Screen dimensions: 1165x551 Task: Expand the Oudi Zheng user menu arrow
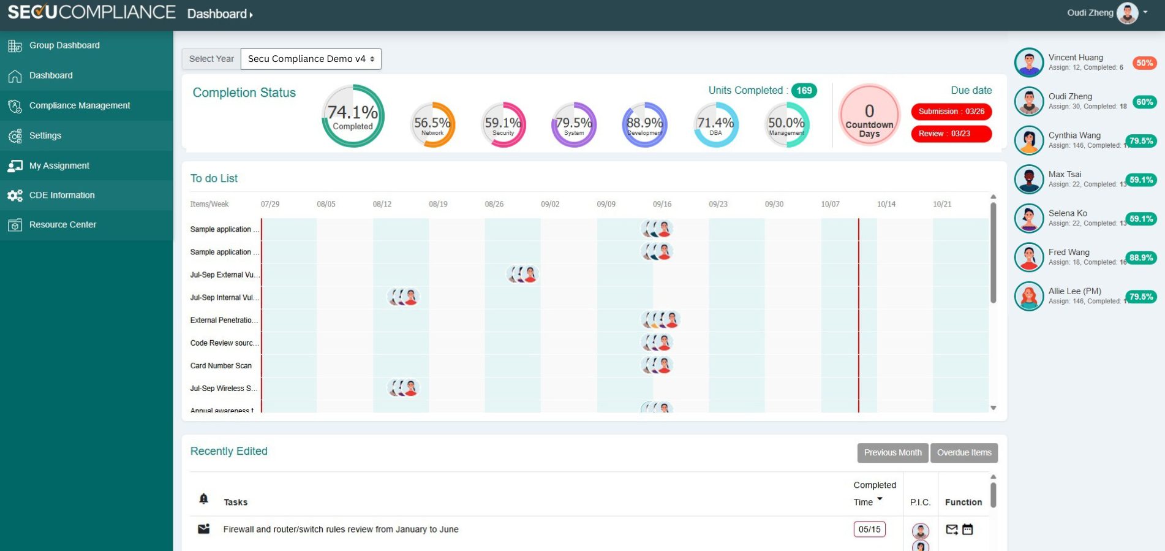click(1145, 12)
